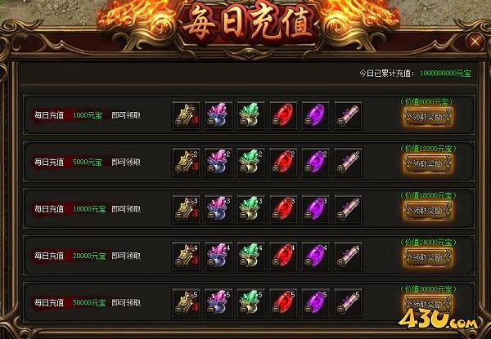Select golden horse item in 1000 yuanbao row

pos(187,115)
